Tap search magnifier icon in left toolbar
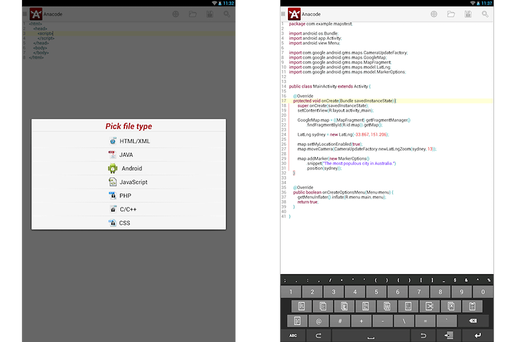 [227, 14]
